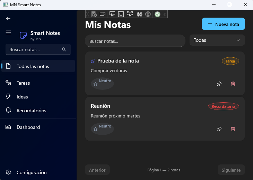The height and width of the screenshot is (180, 253).
Task: Click the Neutro label on the Reunión card
Action: pyautogui.click(x=105, y=126)
